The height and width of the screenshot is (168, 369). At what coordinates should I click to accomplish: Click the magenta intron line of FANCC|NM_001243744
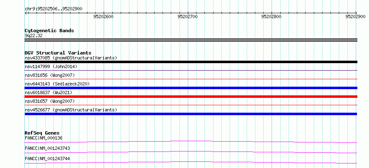(x=191, y=162)
